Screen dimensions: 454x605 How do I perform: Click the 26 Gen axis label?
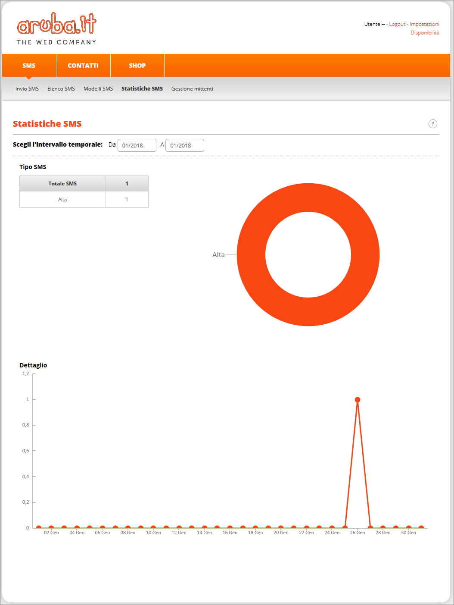coord(358,533)
